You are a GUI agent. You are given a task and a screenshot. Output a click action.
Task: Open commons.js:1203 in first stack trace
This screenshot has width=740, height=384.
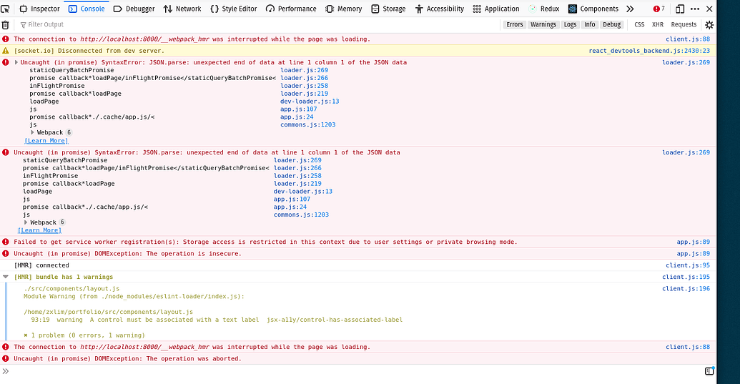pos(307,124)
